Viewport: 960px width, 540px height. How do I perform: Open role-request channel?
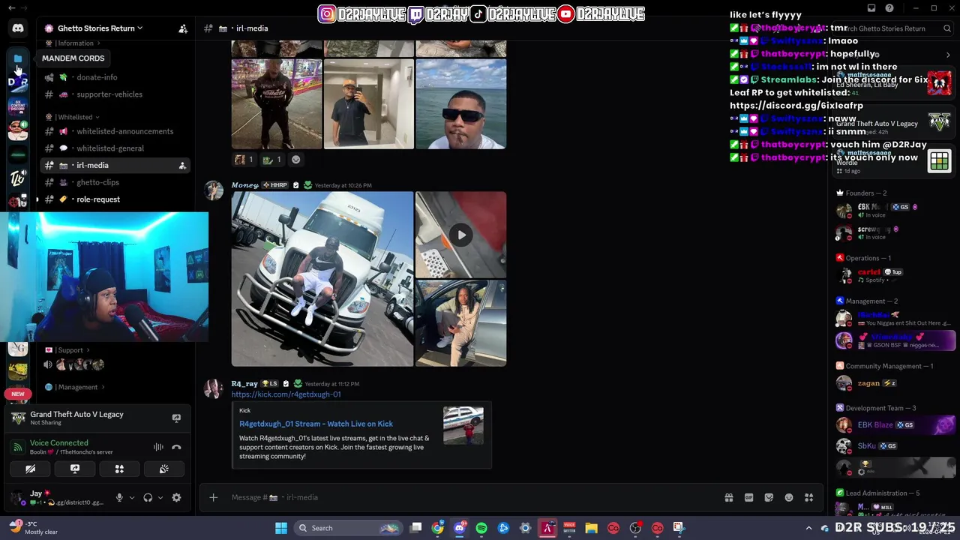tap(115, 199)
